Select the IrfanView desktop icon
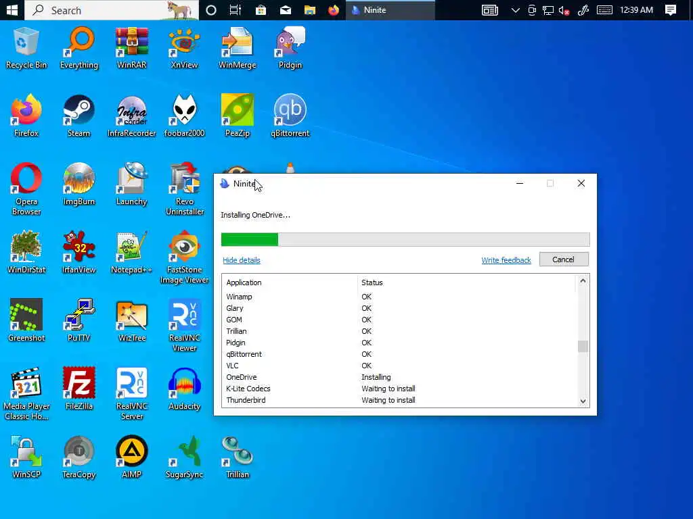Image resolution: width=693 pixels, height=519 pixels. 79,252
